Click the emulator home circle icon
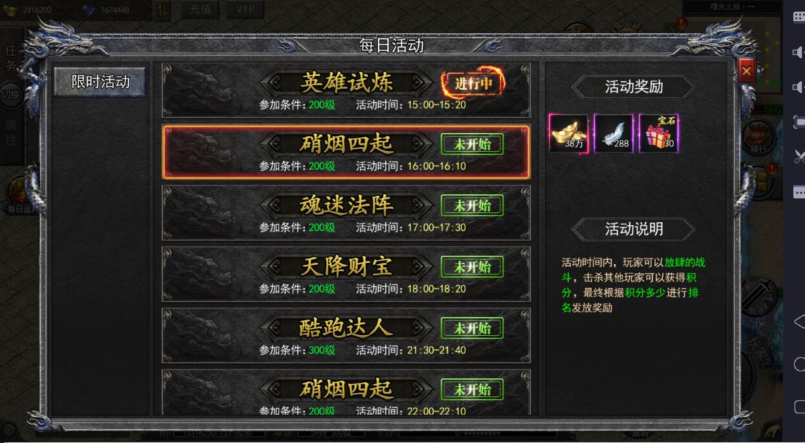 pyautogui.click(x=799, y=364)
